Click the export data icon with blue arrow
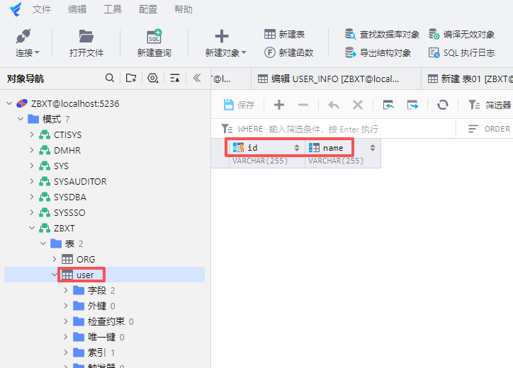 412,105
